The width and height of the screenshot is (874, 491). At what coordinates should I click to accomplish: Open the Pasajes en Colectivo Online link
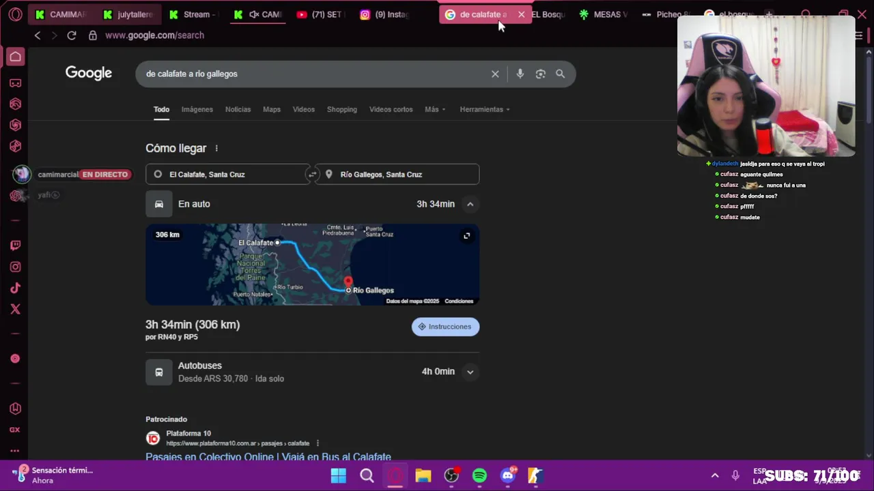(268, 457)
